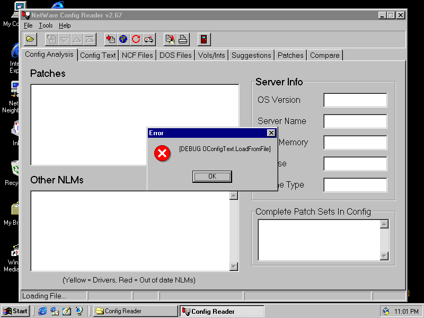The image size is (424, 318).
Task: Click the active Config Reader app taskbar button
Action: tap(222, 311)
